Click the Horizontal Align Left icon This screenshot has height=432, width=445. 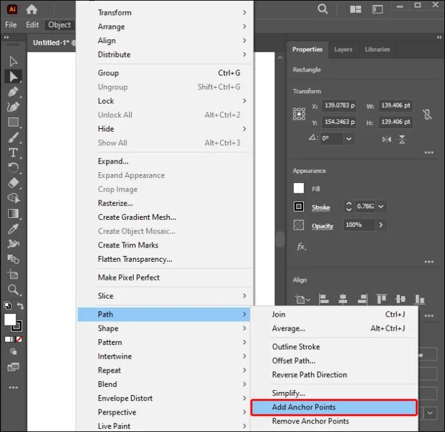[324, 299]
